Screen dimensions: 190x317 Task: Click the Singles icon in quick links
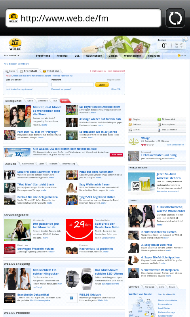tap(130, 120)
